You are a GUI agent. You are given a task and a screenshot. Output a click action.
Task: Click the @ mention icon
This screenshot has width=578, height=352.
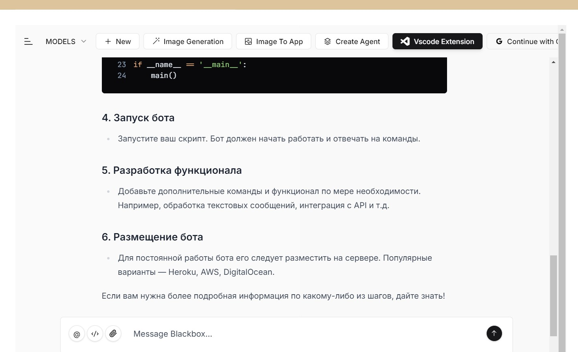[77, 334]
